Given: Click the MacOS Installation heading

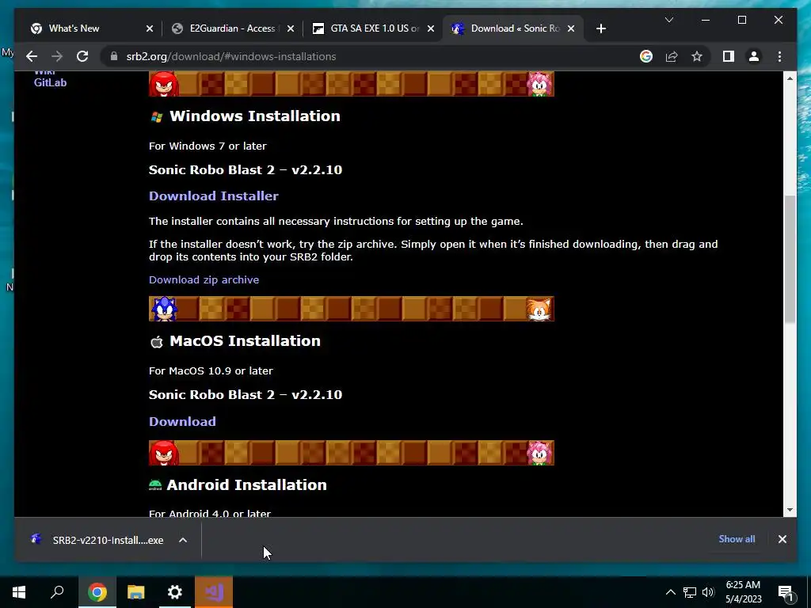Looking at the screenshot, I should (x=246, y=340).
